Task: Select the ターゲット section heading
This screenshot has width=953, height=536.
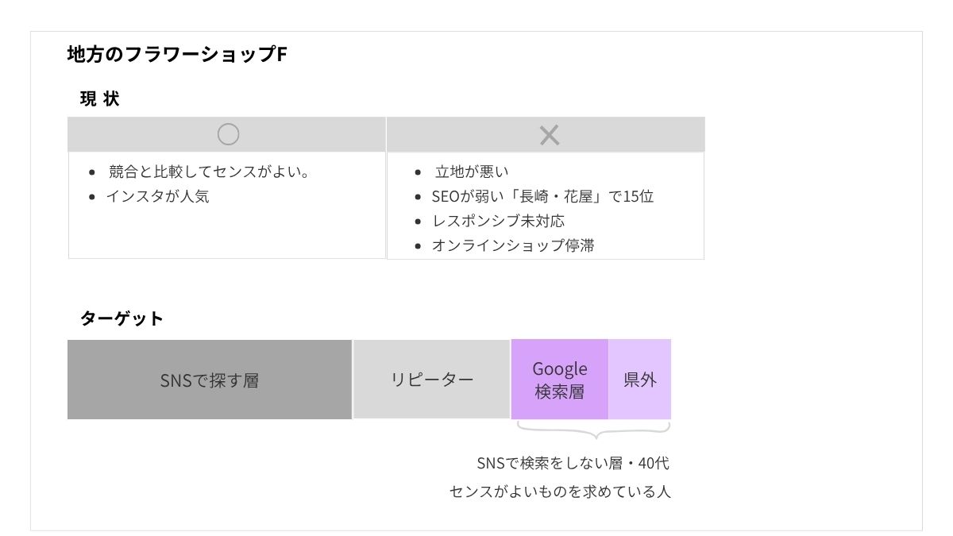Action: pyautogui.click(x=122, y=318)
